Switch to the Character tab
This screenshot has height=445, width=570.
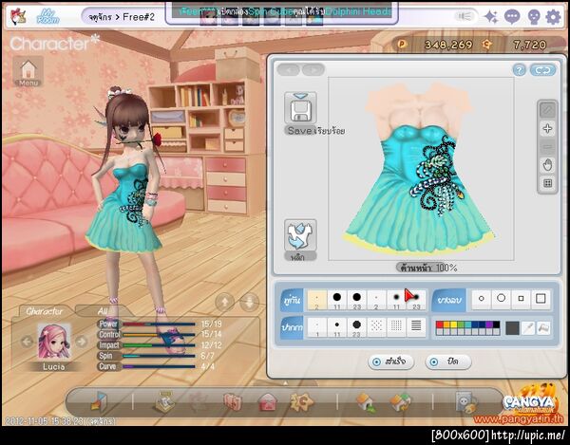point(44,311)
